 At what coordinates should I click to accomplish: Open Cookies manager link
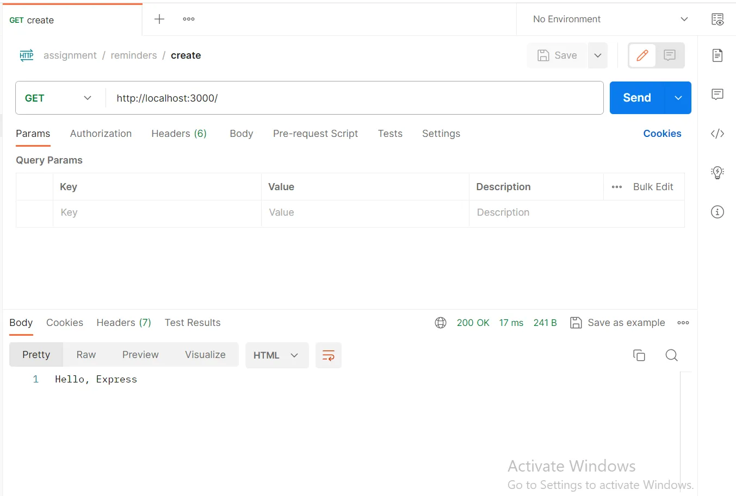click(x=662, y=134)
